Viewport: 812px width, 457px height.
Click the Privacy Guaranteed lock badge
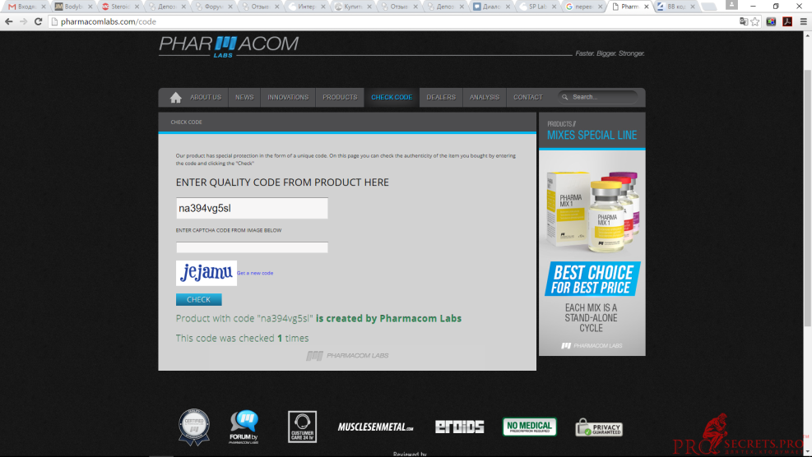pyautogui.click(x=598, y=427)
